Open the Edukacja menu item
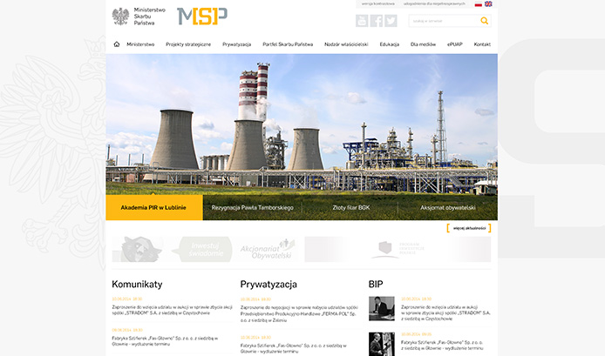 (x=390, y=44)
